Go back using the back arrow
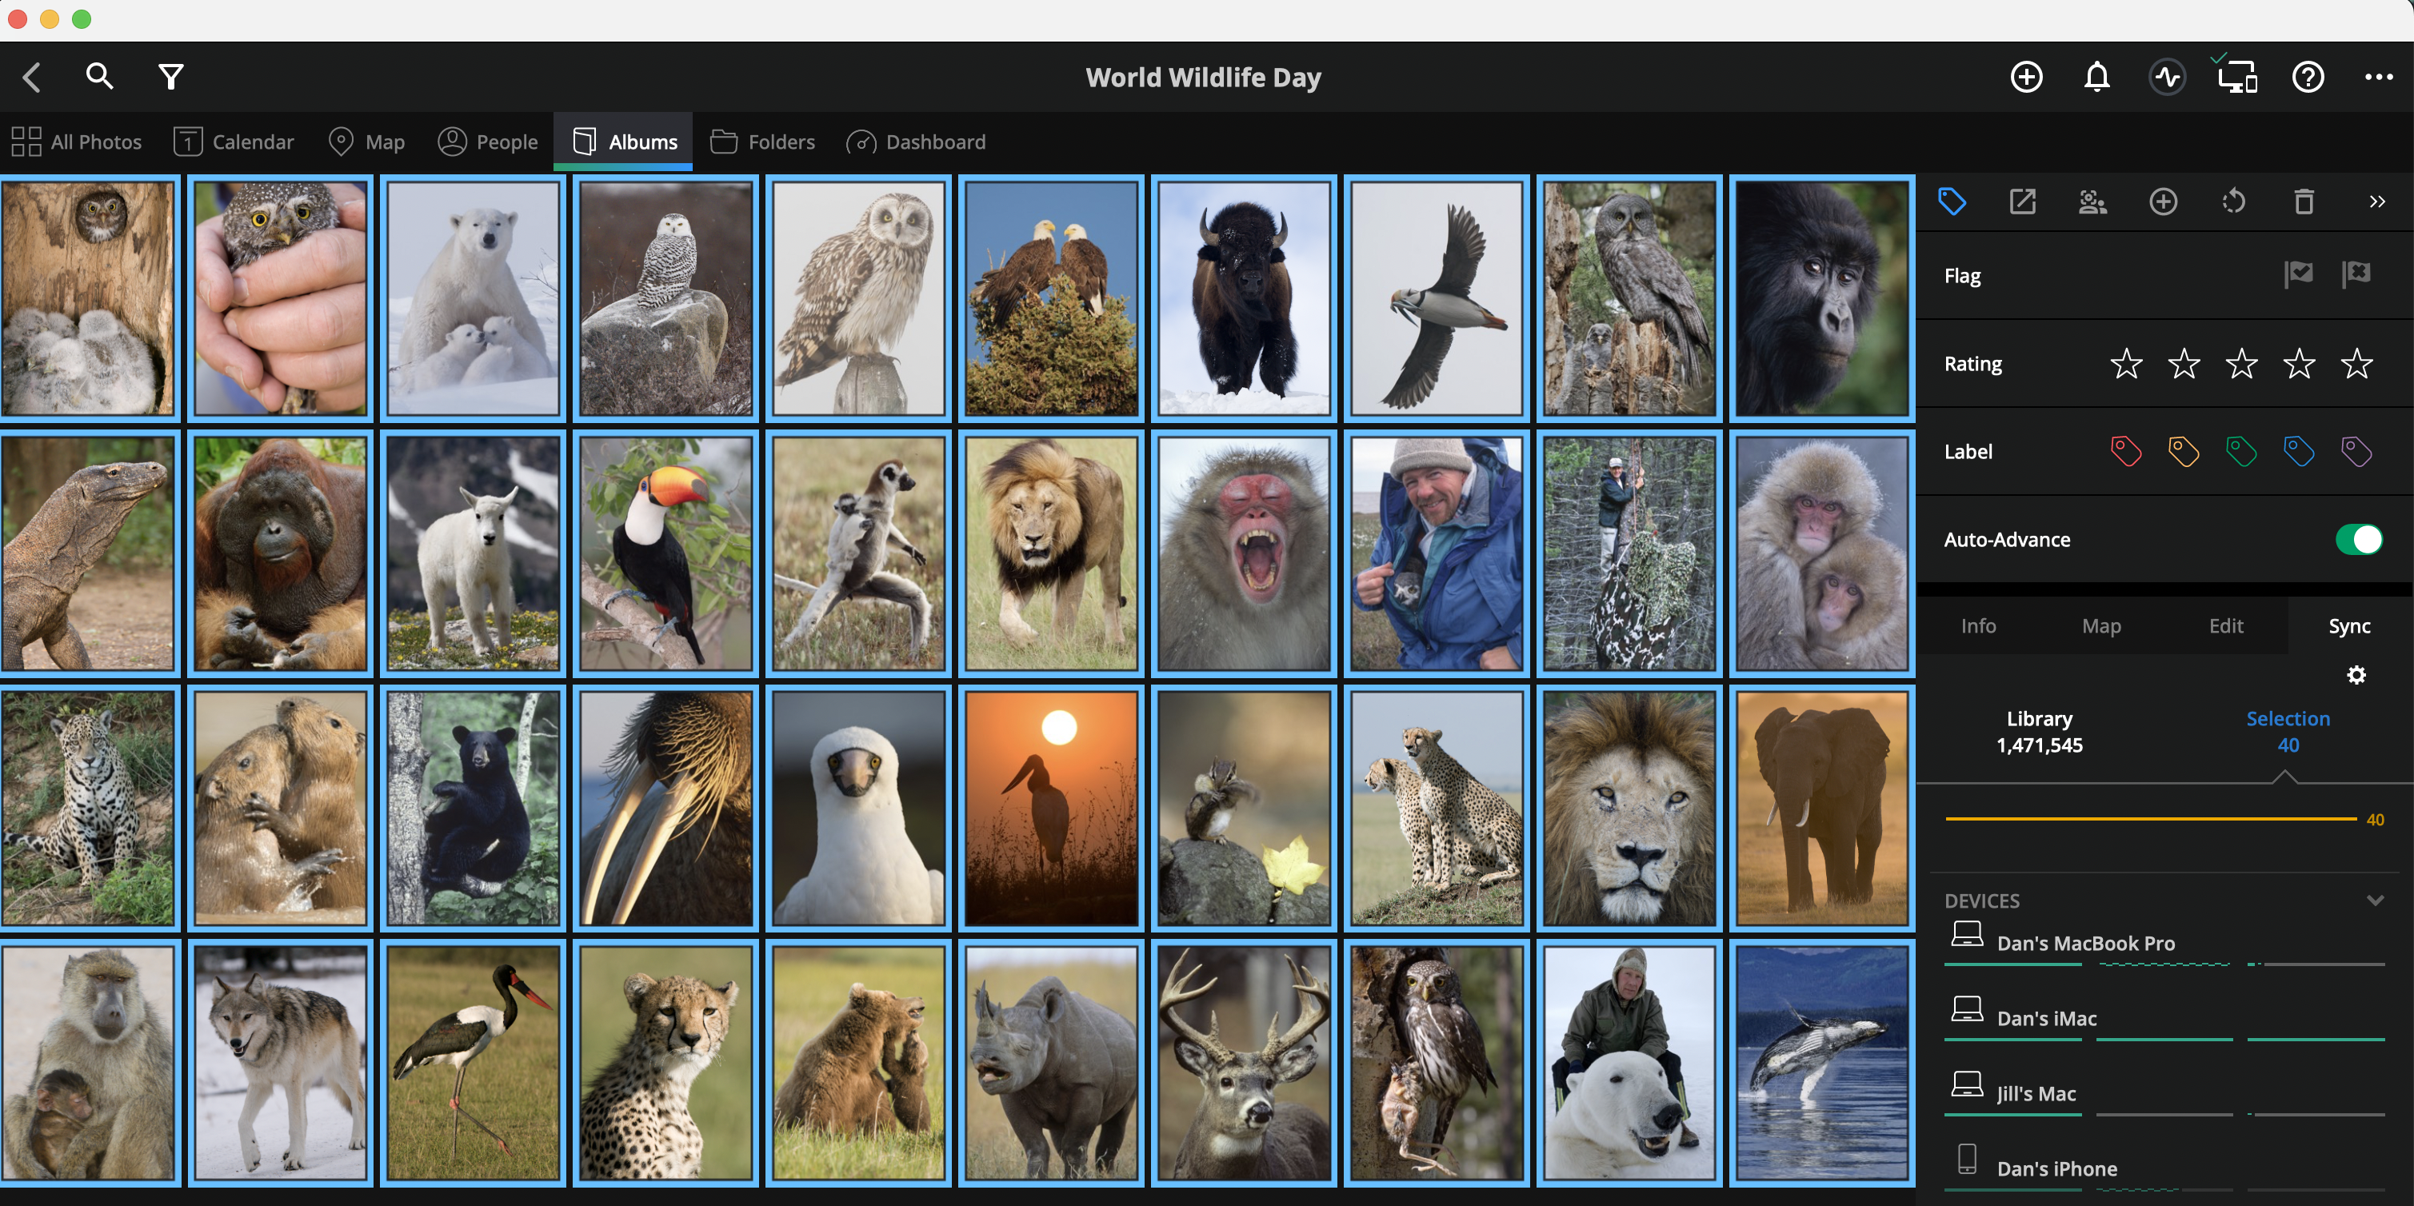Screen dimensions: 2414x1206 click(32, 77)
